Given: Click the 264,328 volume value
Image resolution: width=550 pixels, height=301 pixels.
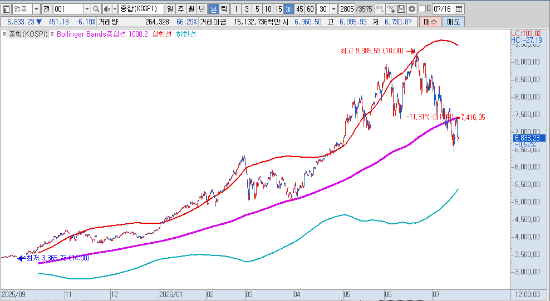Looking at the screenshot, I should (x=157, y=22).
